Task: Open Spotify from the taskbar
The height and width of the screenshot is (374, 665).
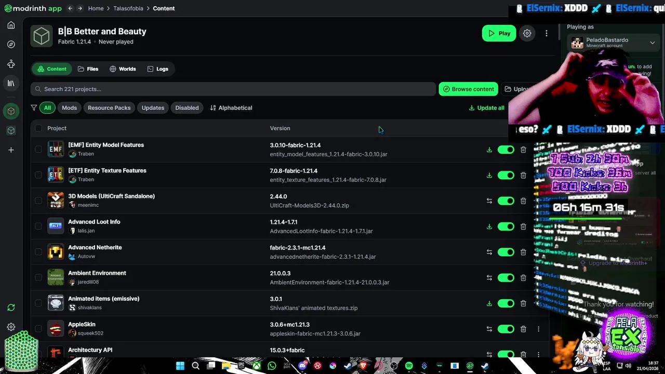Action: point(409,366)
